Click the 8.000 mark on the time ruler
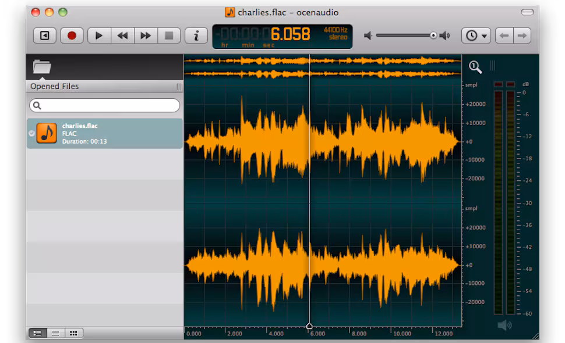The image size is (565, 343). click(x=359, y=334)
